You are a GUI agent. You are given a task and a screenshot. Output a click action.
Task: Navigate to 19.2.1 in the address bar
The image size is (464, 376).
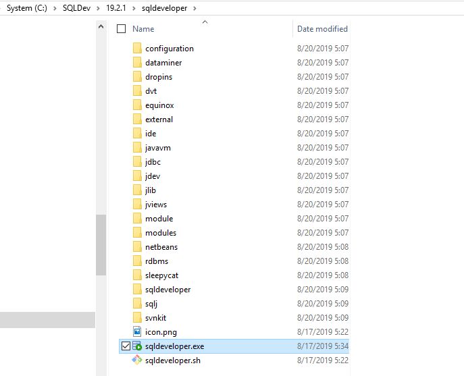point(115,8)
